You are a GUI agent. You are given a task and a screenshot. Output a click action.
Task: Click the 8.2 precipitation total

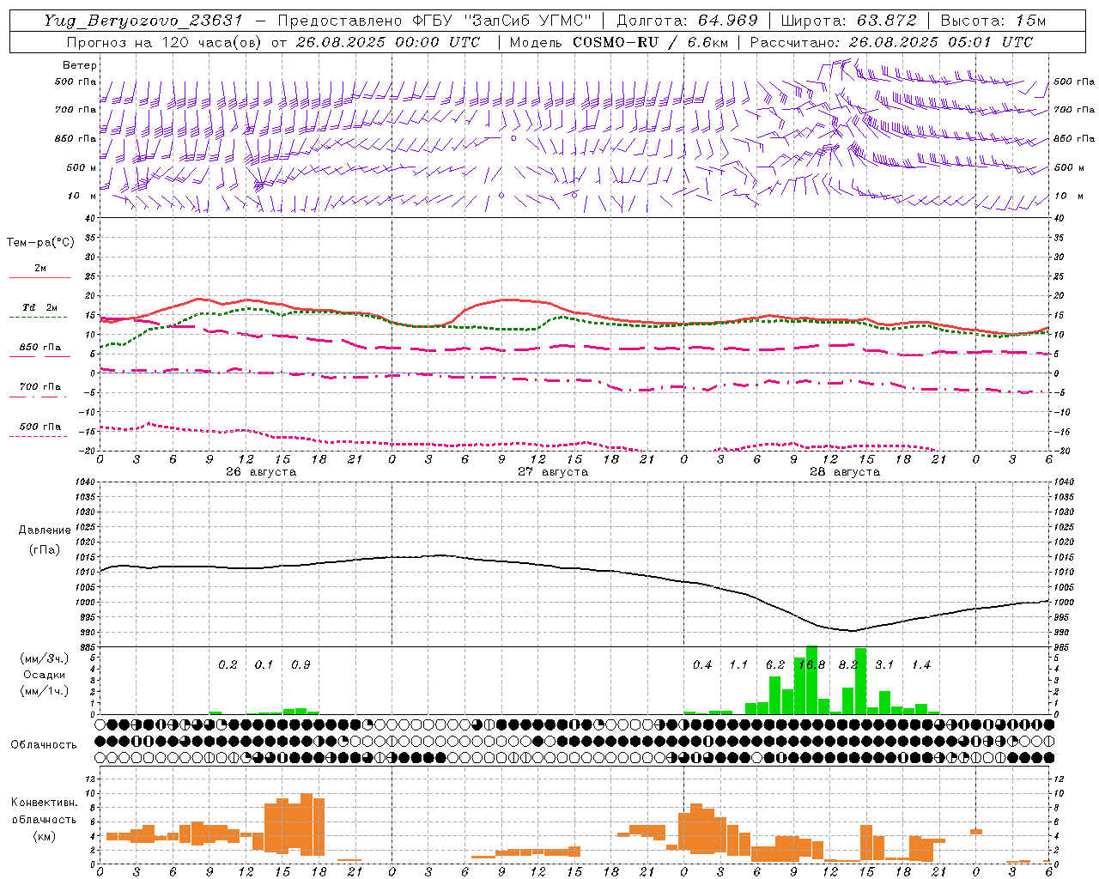(848, 665)
